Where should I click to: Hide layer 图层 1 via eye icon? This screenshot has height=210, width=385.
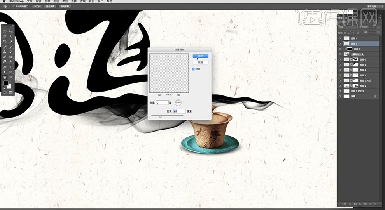tap(340, 49)
